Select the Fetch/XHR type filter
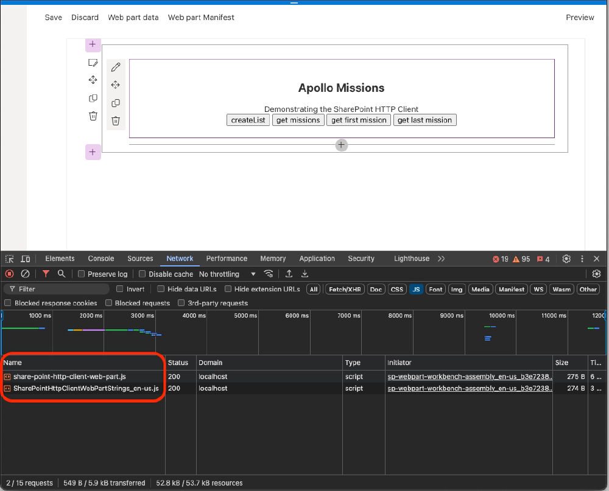Image resolution: width=609 pixels, height=491 pixels. tap(345, 290)
